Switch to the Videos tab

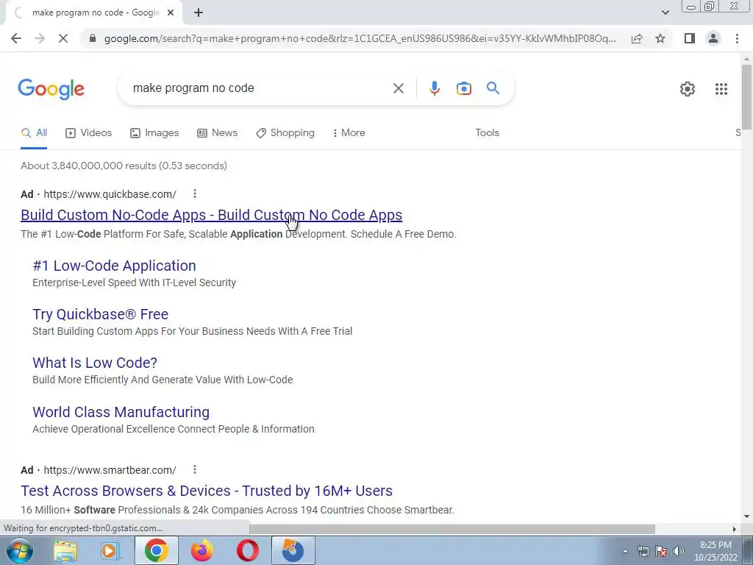click(x=89, y=133)
